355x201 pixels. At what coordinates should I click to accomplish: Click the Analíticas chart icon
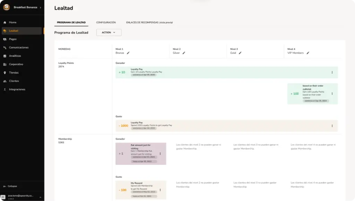[5, 56]
